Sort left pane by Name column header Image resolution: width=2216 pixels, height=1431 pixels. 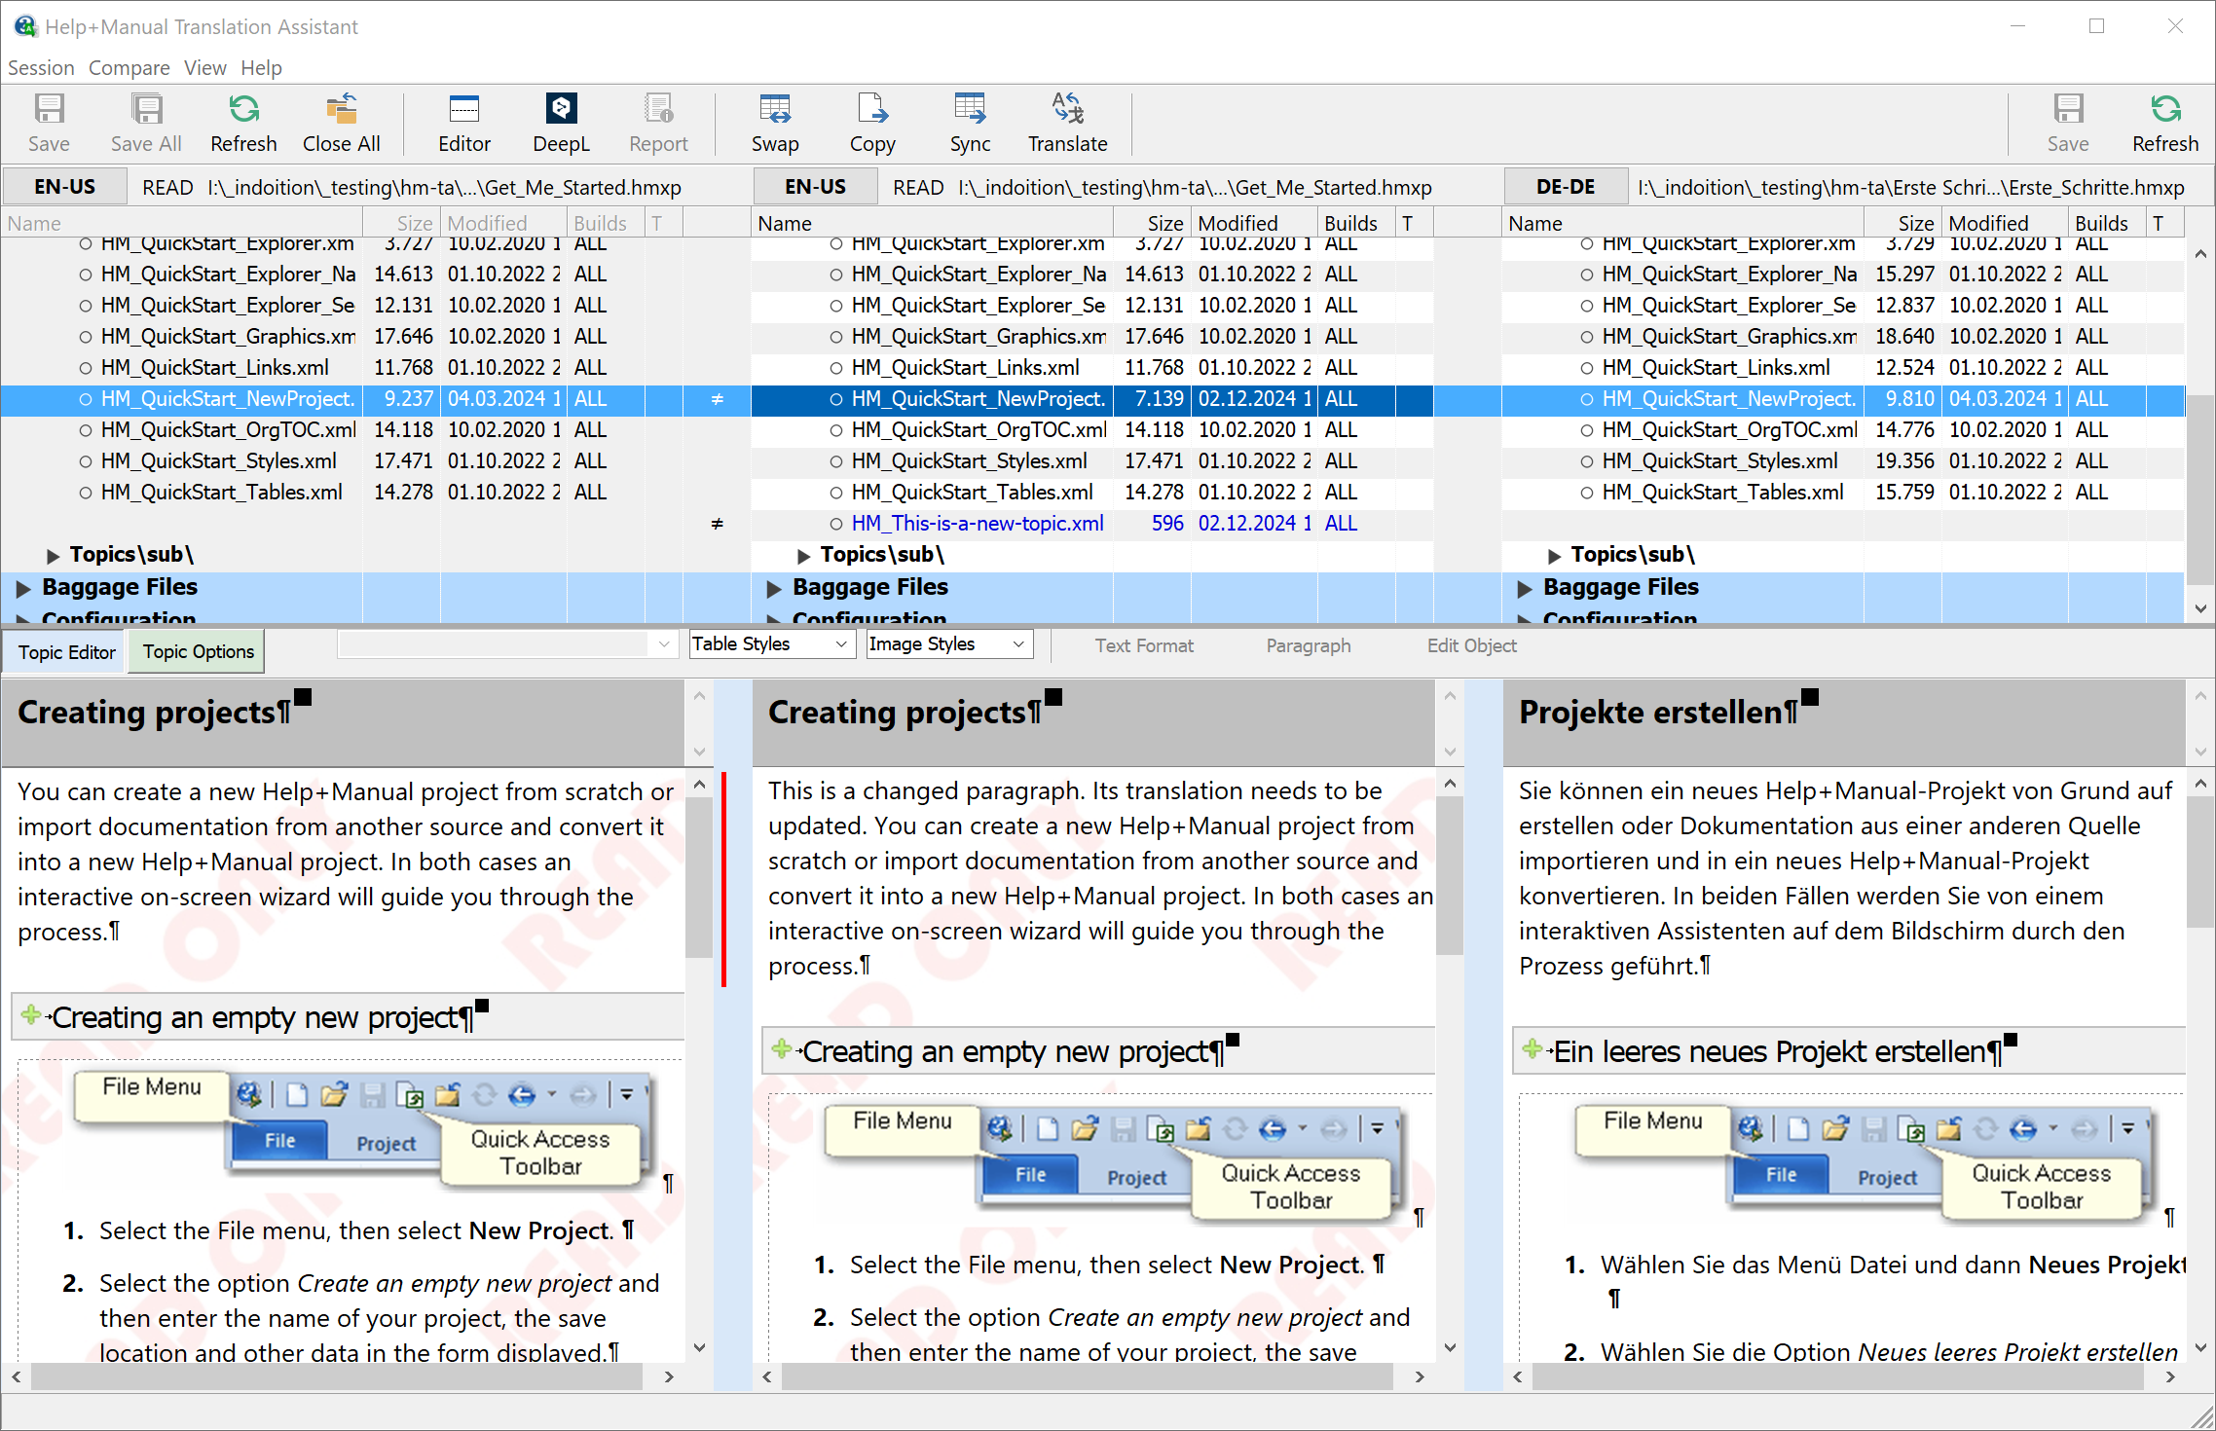(x=183, y=223)
